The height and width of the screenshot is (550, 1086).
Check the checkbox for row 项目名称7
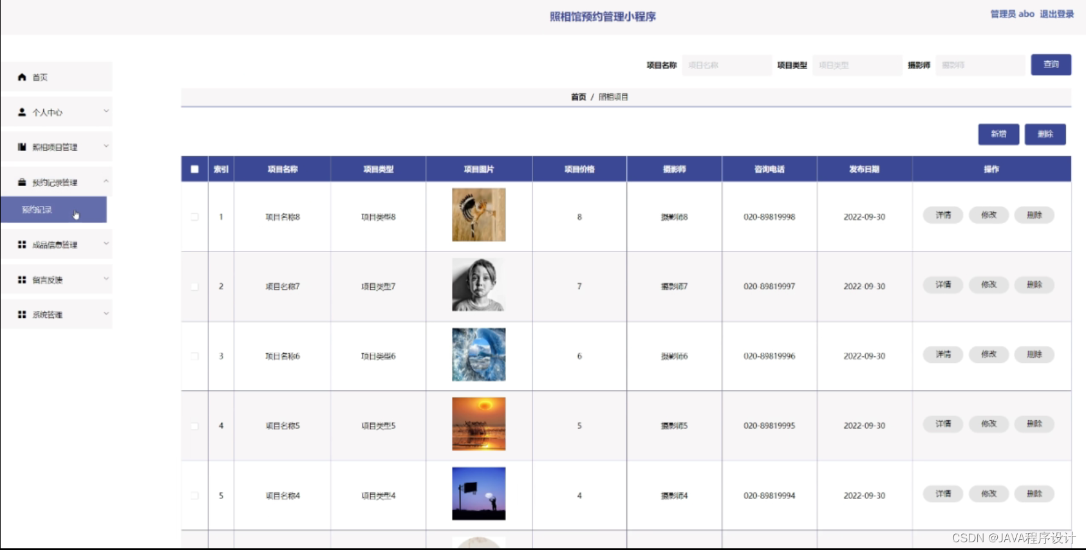194,286
